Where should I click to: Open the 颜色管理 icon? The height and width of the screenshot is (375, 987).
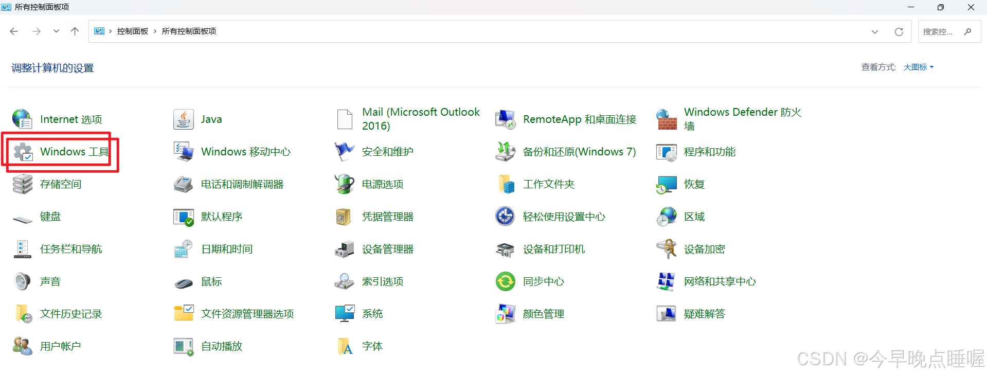[505, 313]
